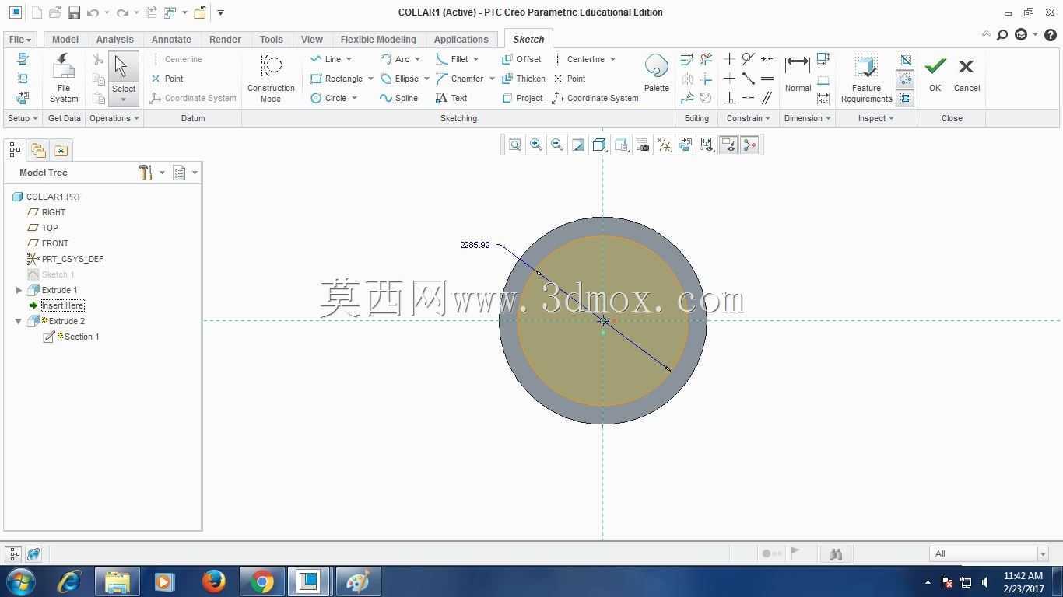Viewport: 1063px width, 597px height.
Task: Toggle the highlight open ends inspect option
Action: click(x=905, y=79)
